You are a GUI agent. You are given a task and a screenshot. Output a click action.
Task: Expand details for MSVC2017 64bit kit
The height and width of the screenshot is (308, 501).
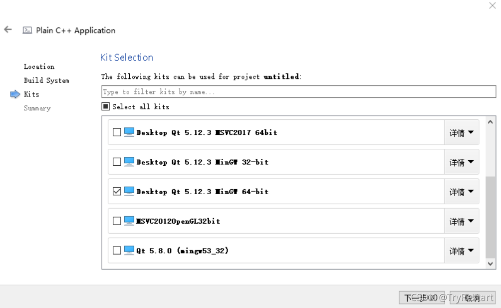462,132
